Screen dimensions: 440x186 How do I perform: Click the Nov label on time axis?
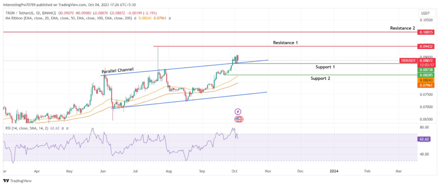pyautogui.click(x=268, y=171)
